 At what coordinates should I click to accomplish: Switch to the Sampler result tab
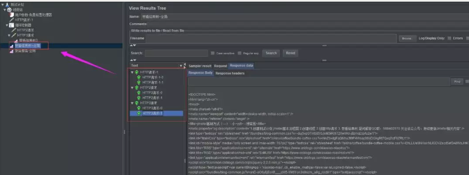coord(200,66)
